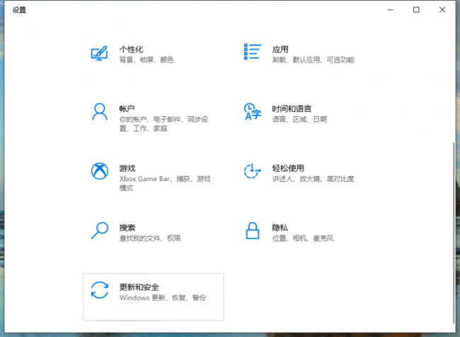Select the 位置、相机、麦克风 description
460x337 pixels.
pos(303,238)
